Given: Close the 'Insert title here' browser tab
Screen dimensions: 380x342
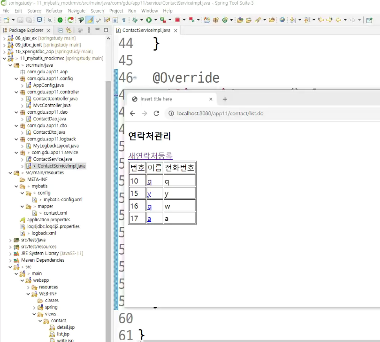Looking at the screenshot, I should [x=211, y=99].
